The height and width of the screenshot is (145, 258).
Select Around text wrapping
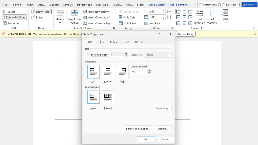[108, 97]
